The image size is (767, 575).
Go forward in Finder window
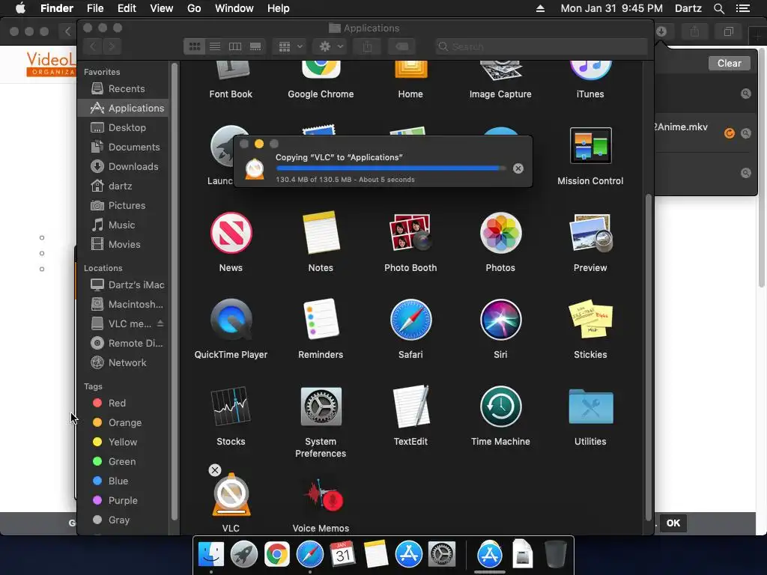pyautogui.click(x=112, y=46)
